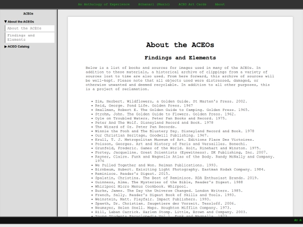Open Athanari (Music) nav link
Image resolution: width=303 pixels, height=227 pixels.
(154, 4)
